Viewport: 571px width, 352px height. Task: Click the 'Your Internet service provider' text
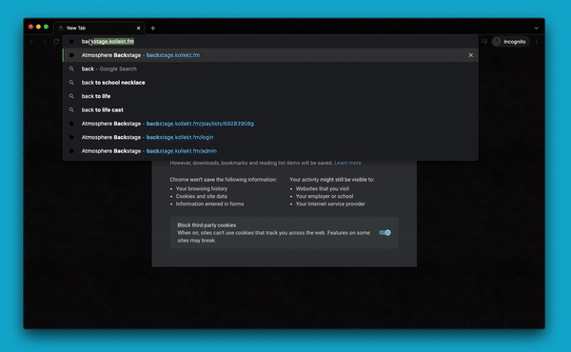(x=330, y=204)
